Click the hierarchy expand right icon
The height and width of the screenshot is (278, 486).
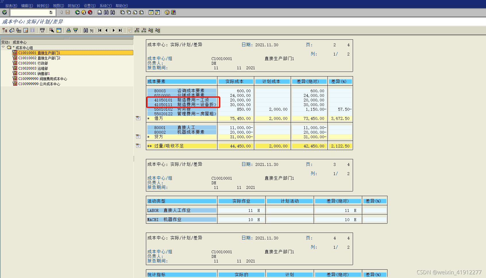(x=151, y=30)
